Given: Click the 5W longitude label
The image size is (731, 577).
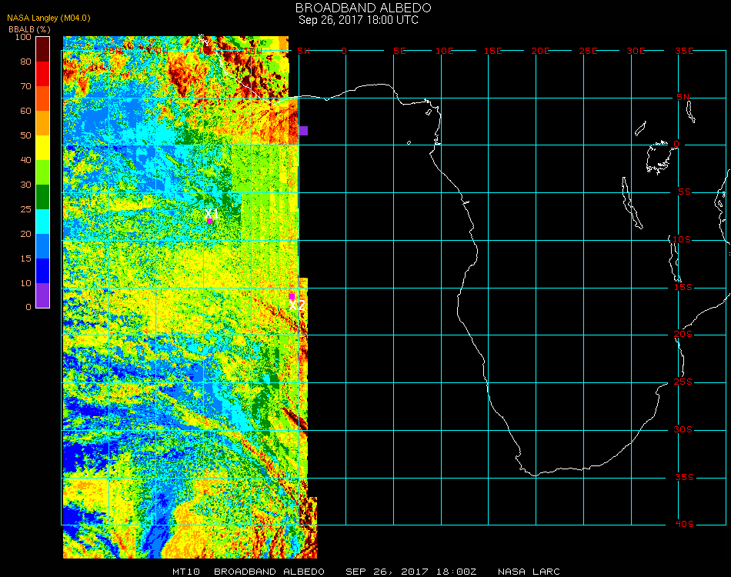Looking at the screenshot, I should click(303, 51).
